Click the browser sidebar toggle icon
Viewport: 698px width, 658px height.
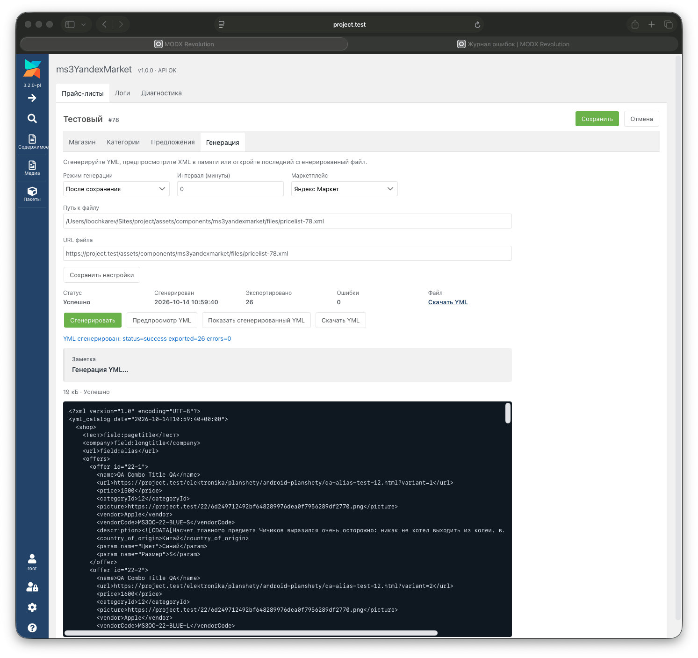[x=70, y=24]
